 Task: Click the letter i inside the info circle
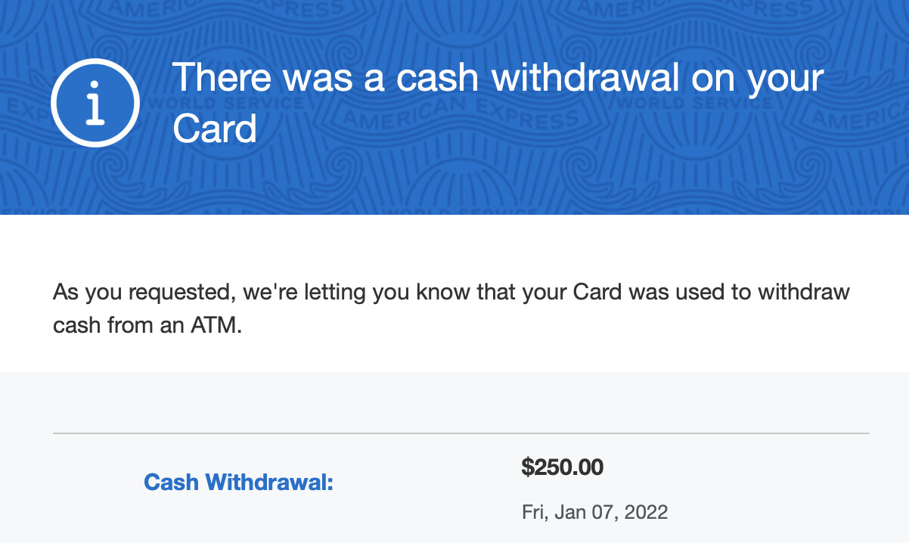coord(95,104)
